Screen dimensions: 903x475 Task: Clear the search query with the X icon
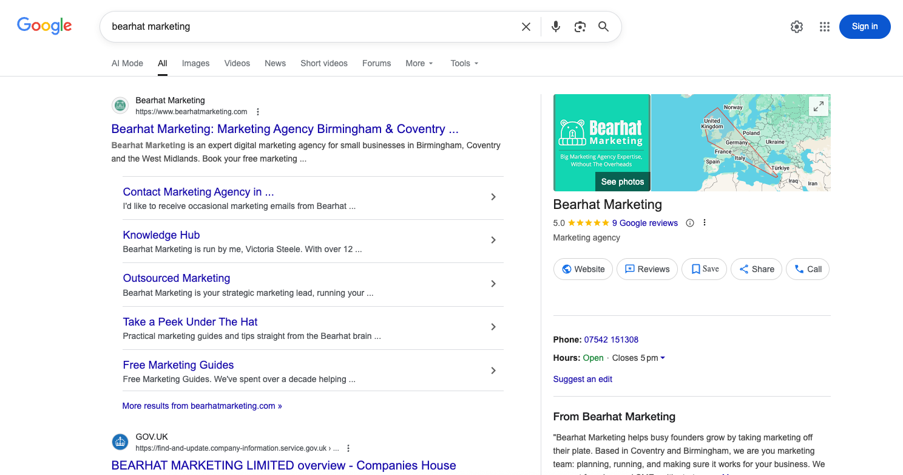526,27
